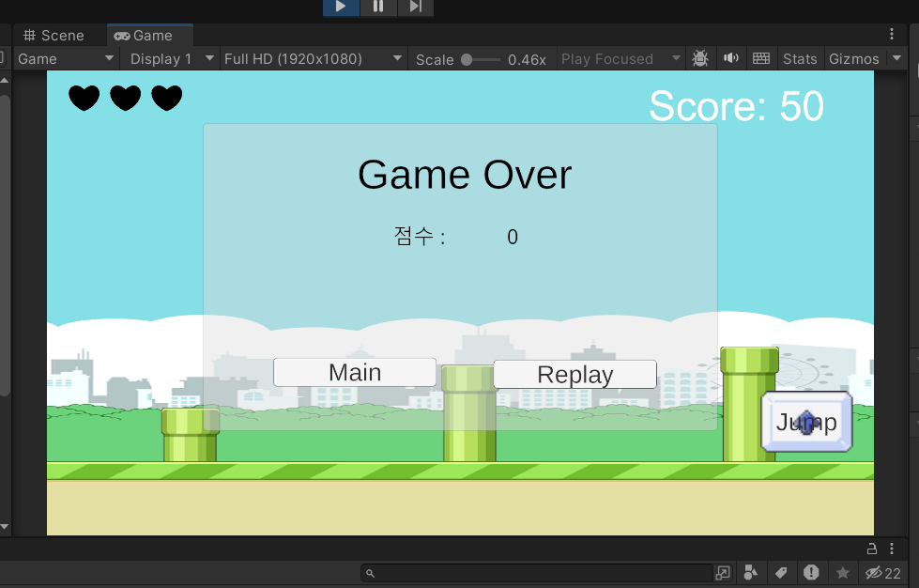Image resolution: width=919 pixels, height=588 pixels.
Task: Click the search by type icon
Action: pyautogui.click(x=750, y=572)
